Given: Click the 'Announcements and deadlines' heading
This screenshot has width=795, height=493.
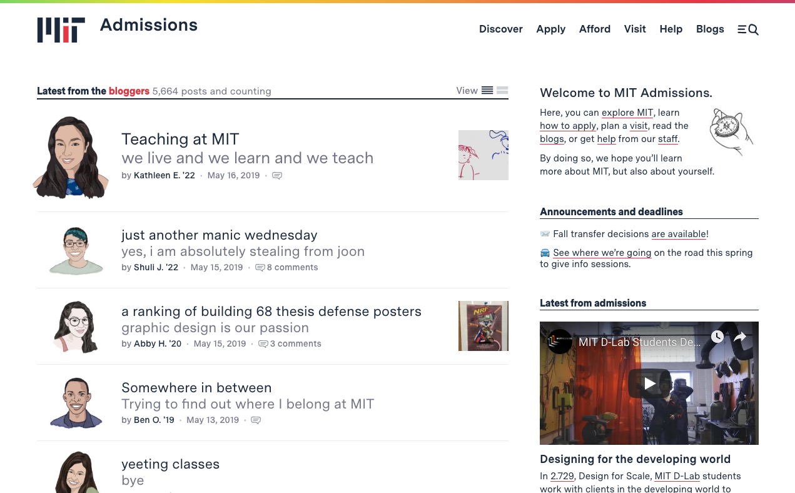Looking at the screenshot, I should 611,212.
